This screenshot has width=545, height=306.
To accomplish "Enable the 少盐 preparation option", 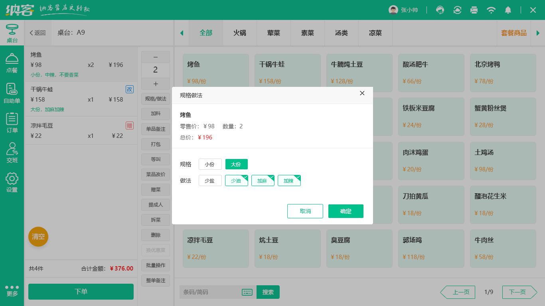I will [x=210, y=180].
